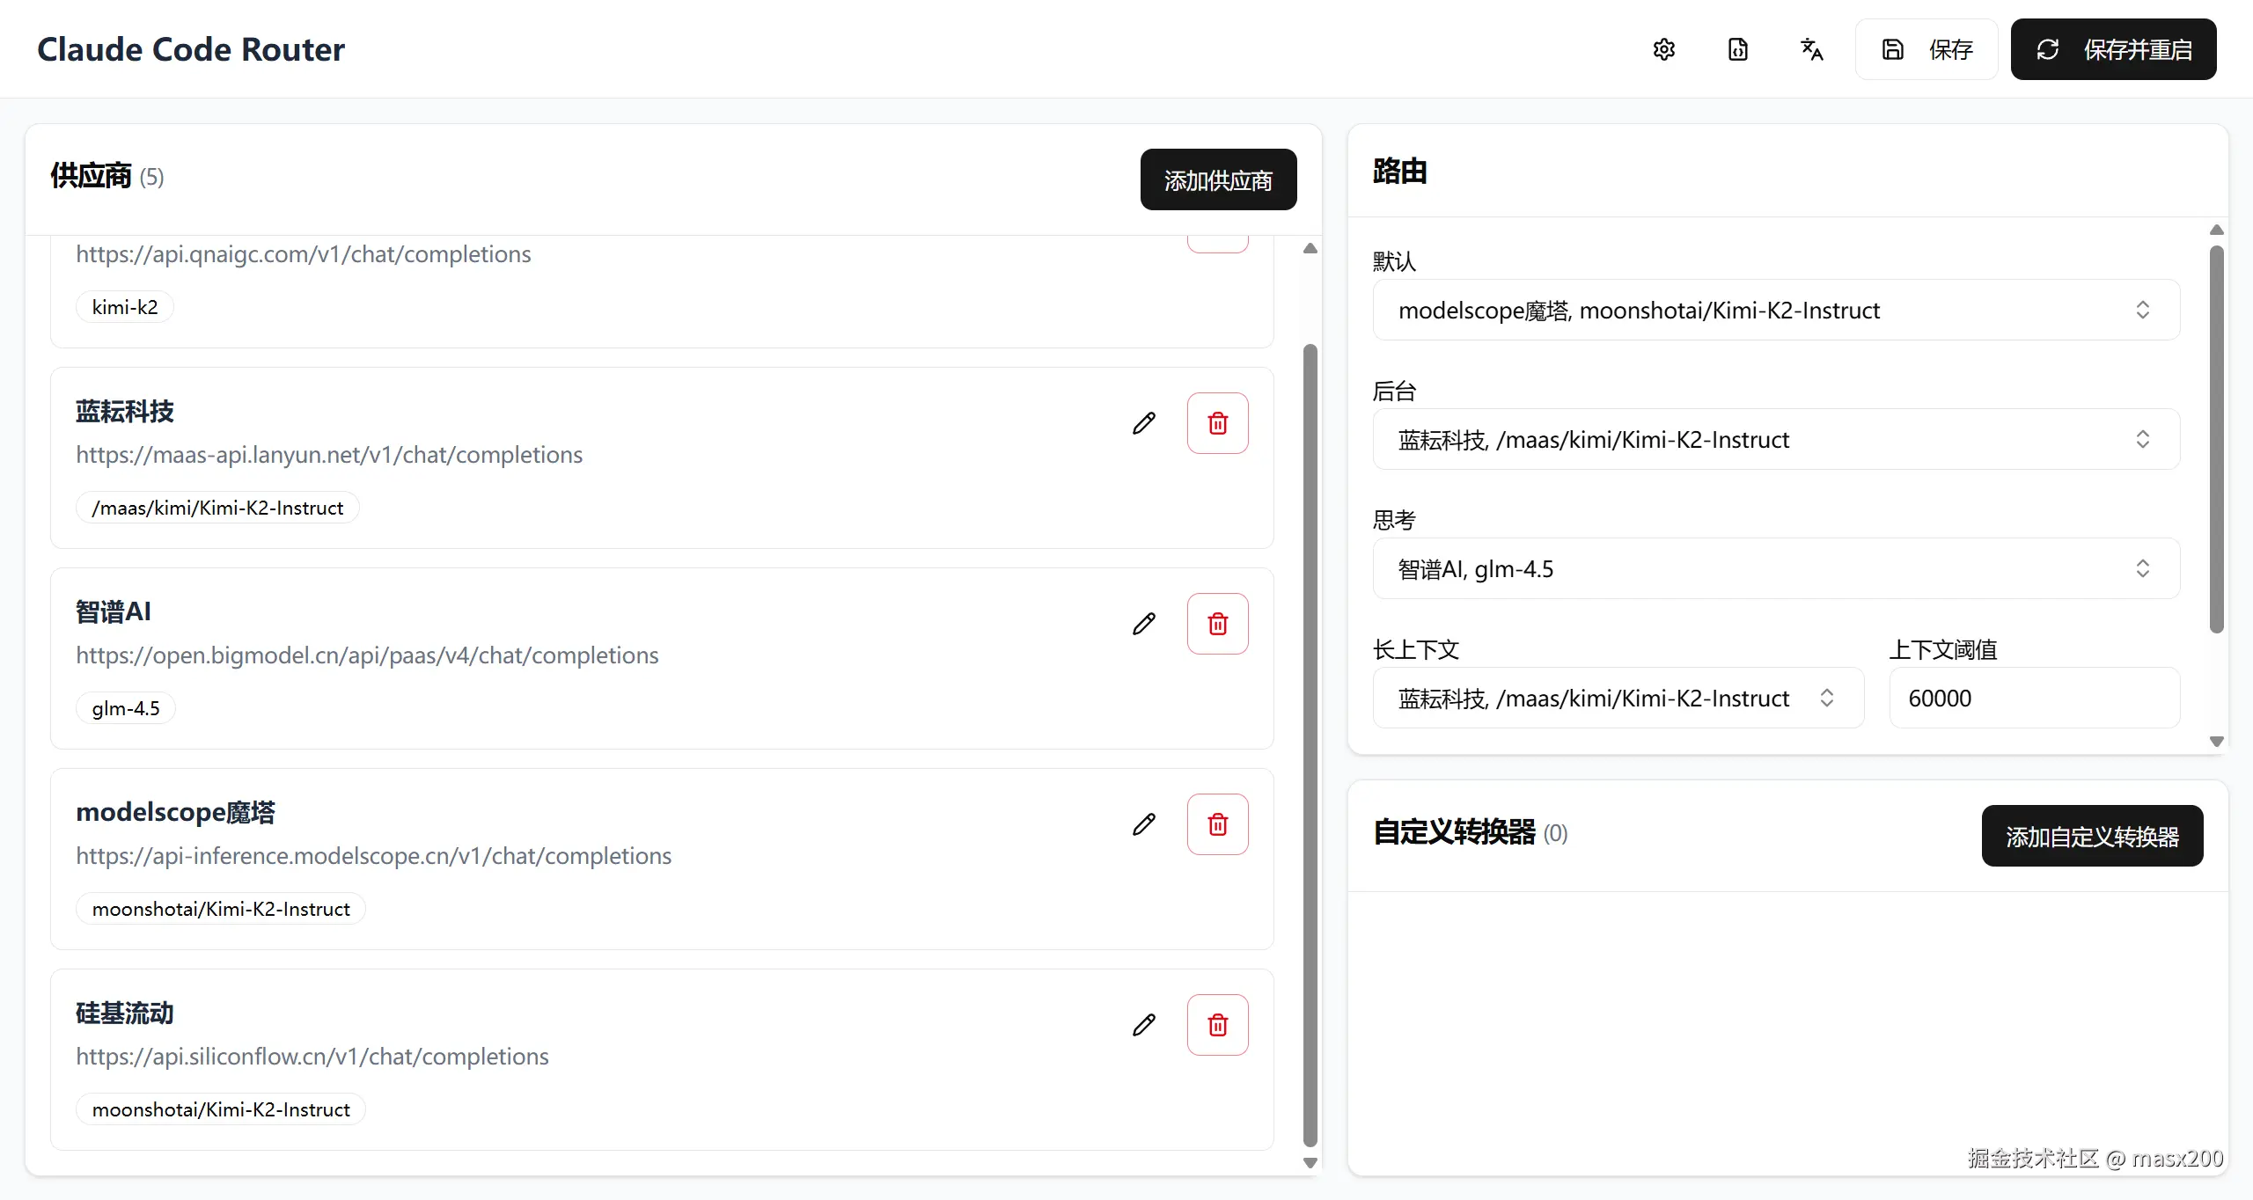This screenshot has width=2253, height=1200.
Task: Open the 默认 router model dropdown
Action: [x=1775, y=310]
